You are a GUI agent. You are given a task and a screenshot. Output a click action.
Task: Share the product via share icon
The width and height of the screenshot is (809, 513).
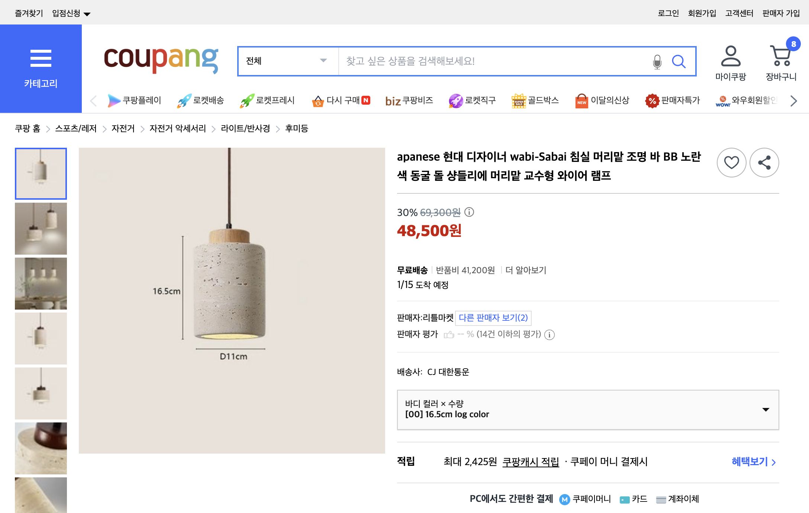tap(764, 162)
